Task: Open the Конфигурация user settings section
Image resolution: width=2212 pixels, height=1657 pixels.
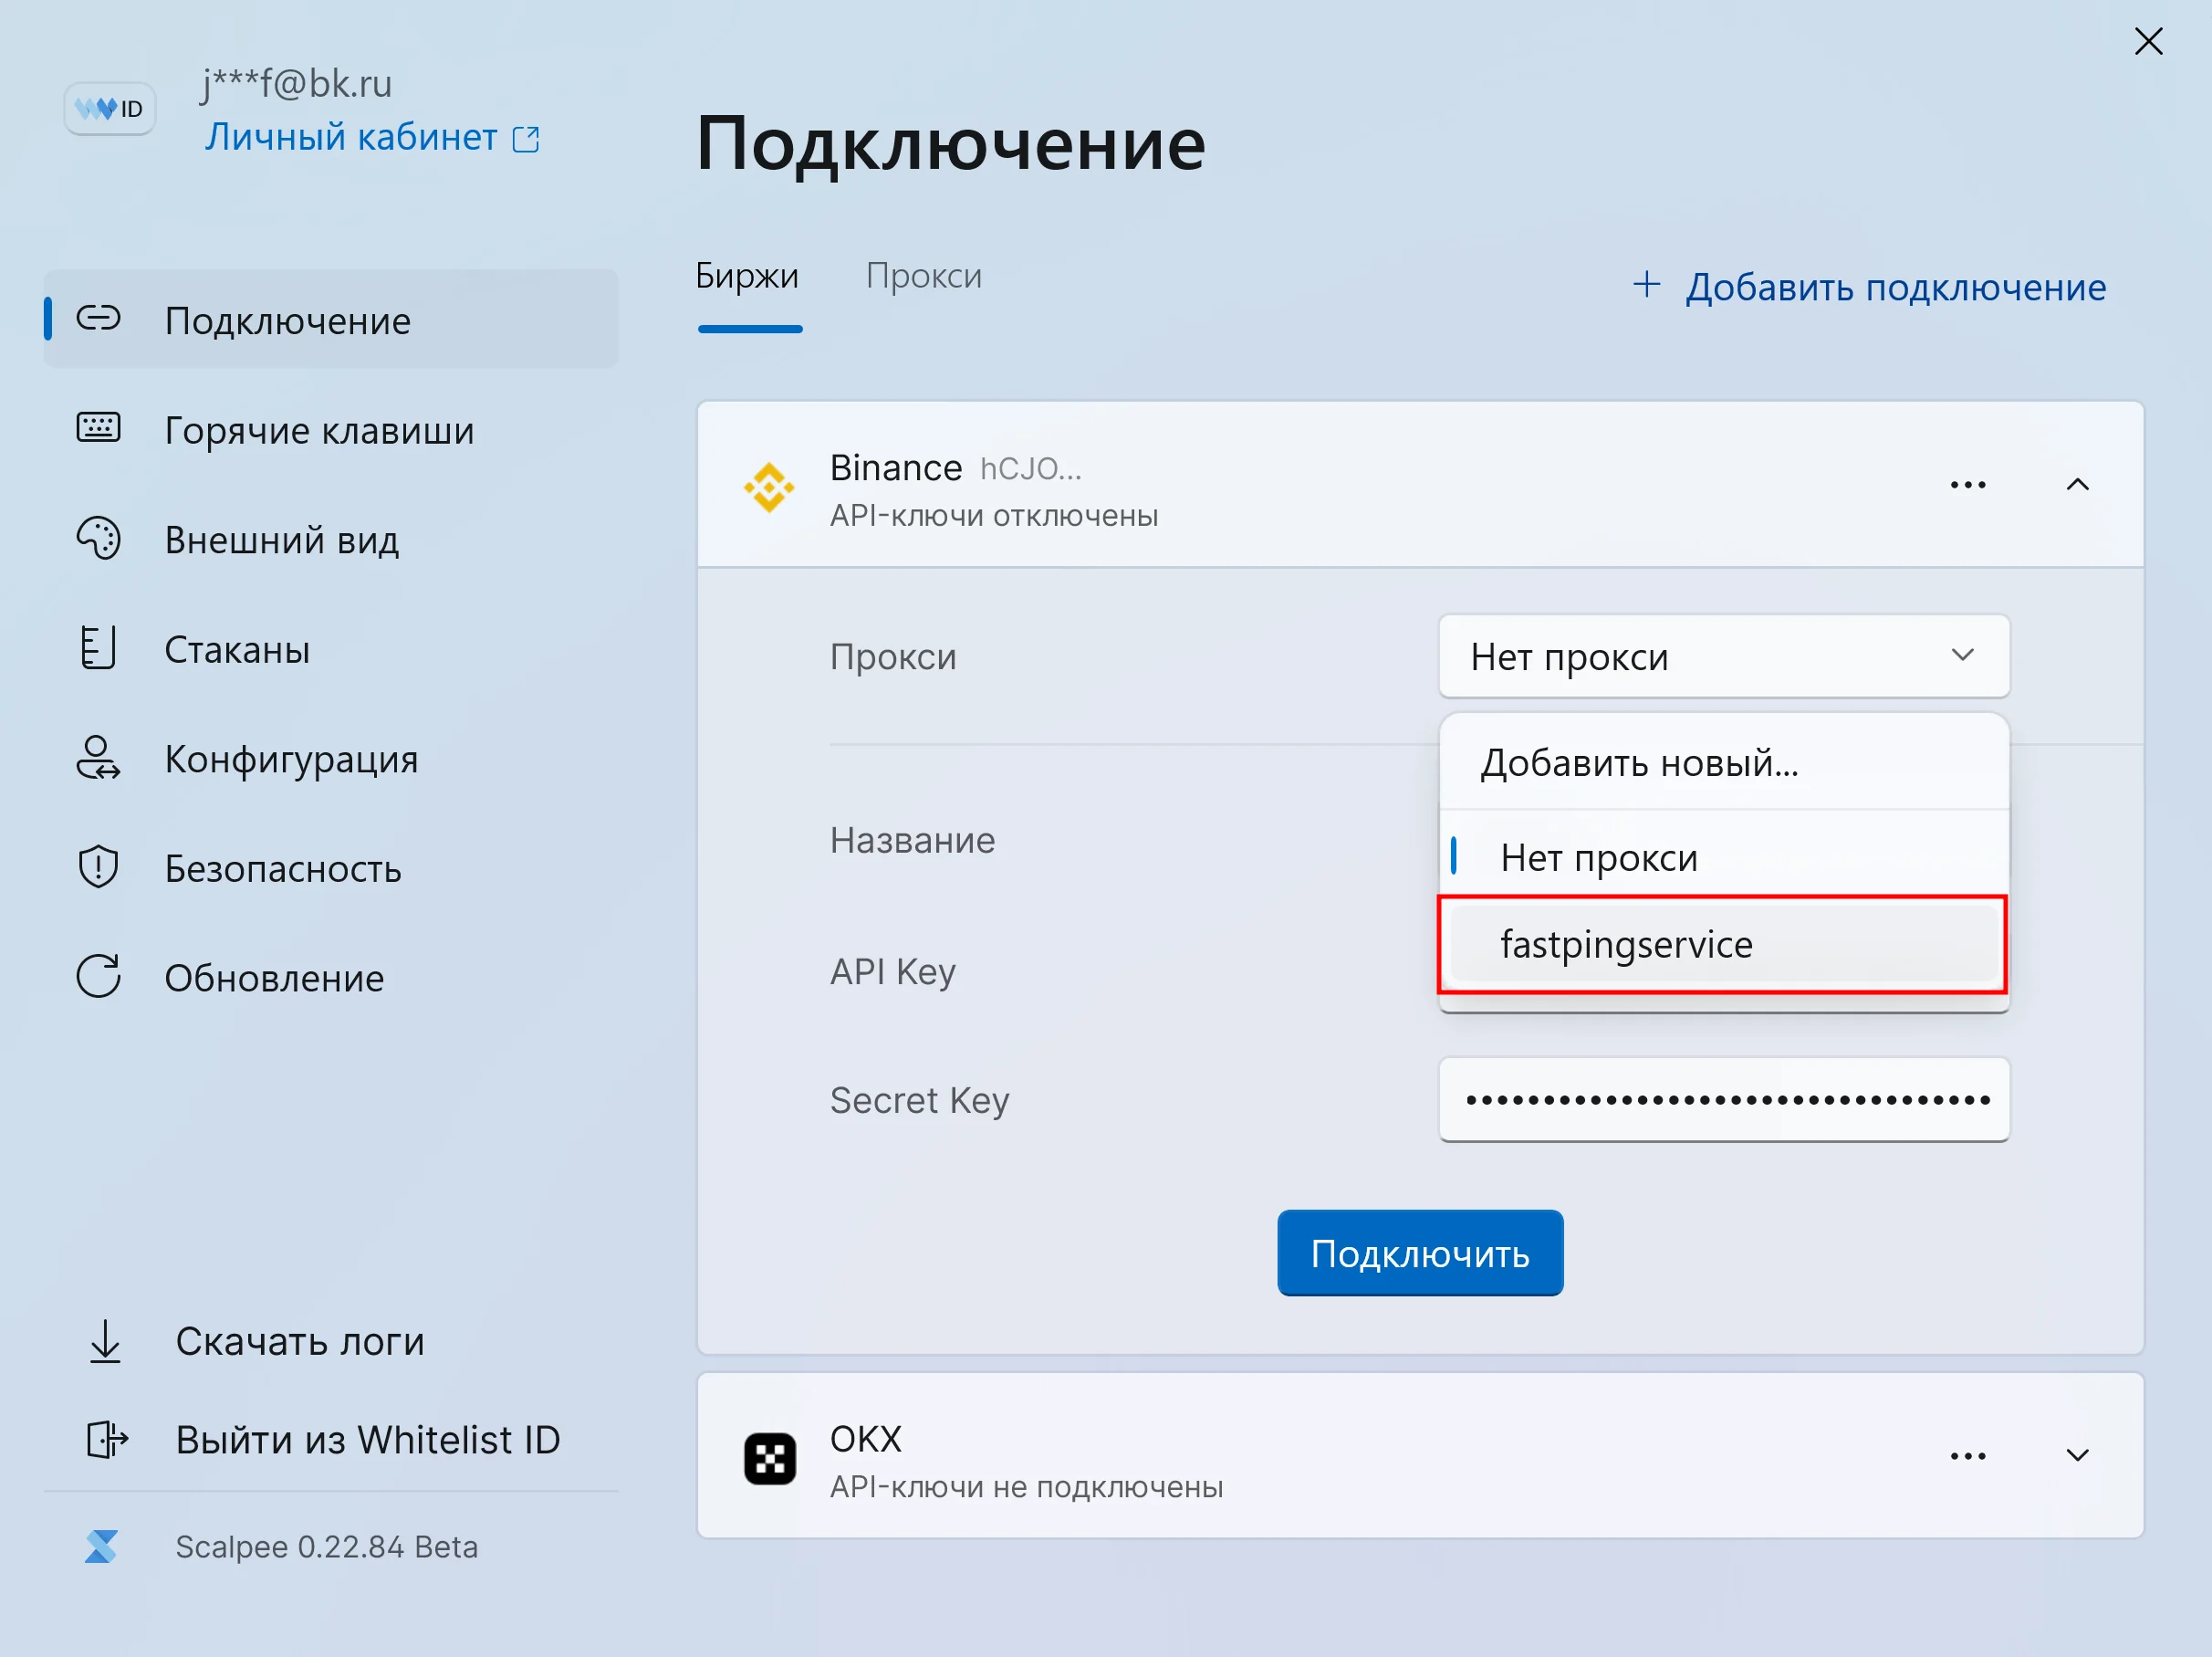Action: coord(98,759)
